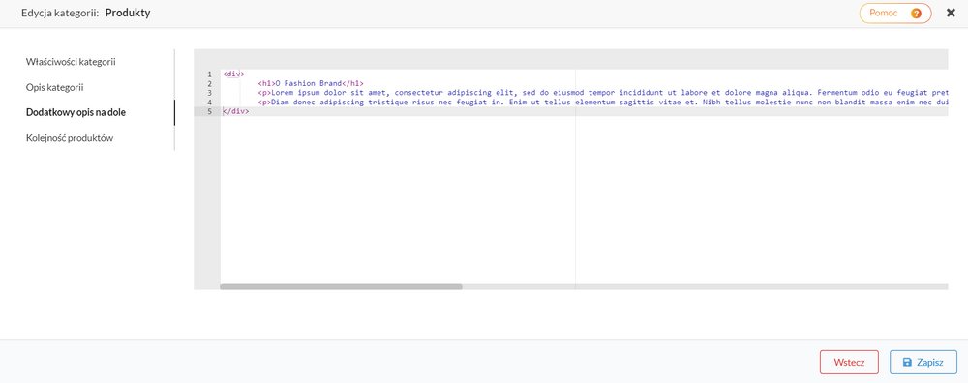
Task: Open Właściwości kategorii section
Action: point(71,62)
